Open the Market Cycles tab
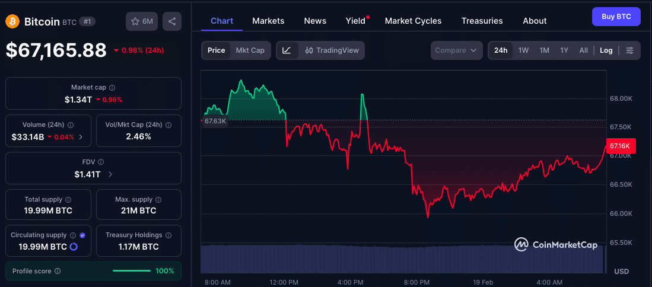This screenshot has width=652, height=287. pos(414,21)
